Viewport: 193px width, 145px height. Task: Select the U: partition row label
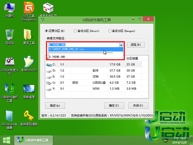(54, 82)
